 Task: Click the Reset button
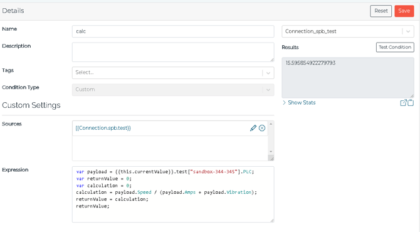381,11
